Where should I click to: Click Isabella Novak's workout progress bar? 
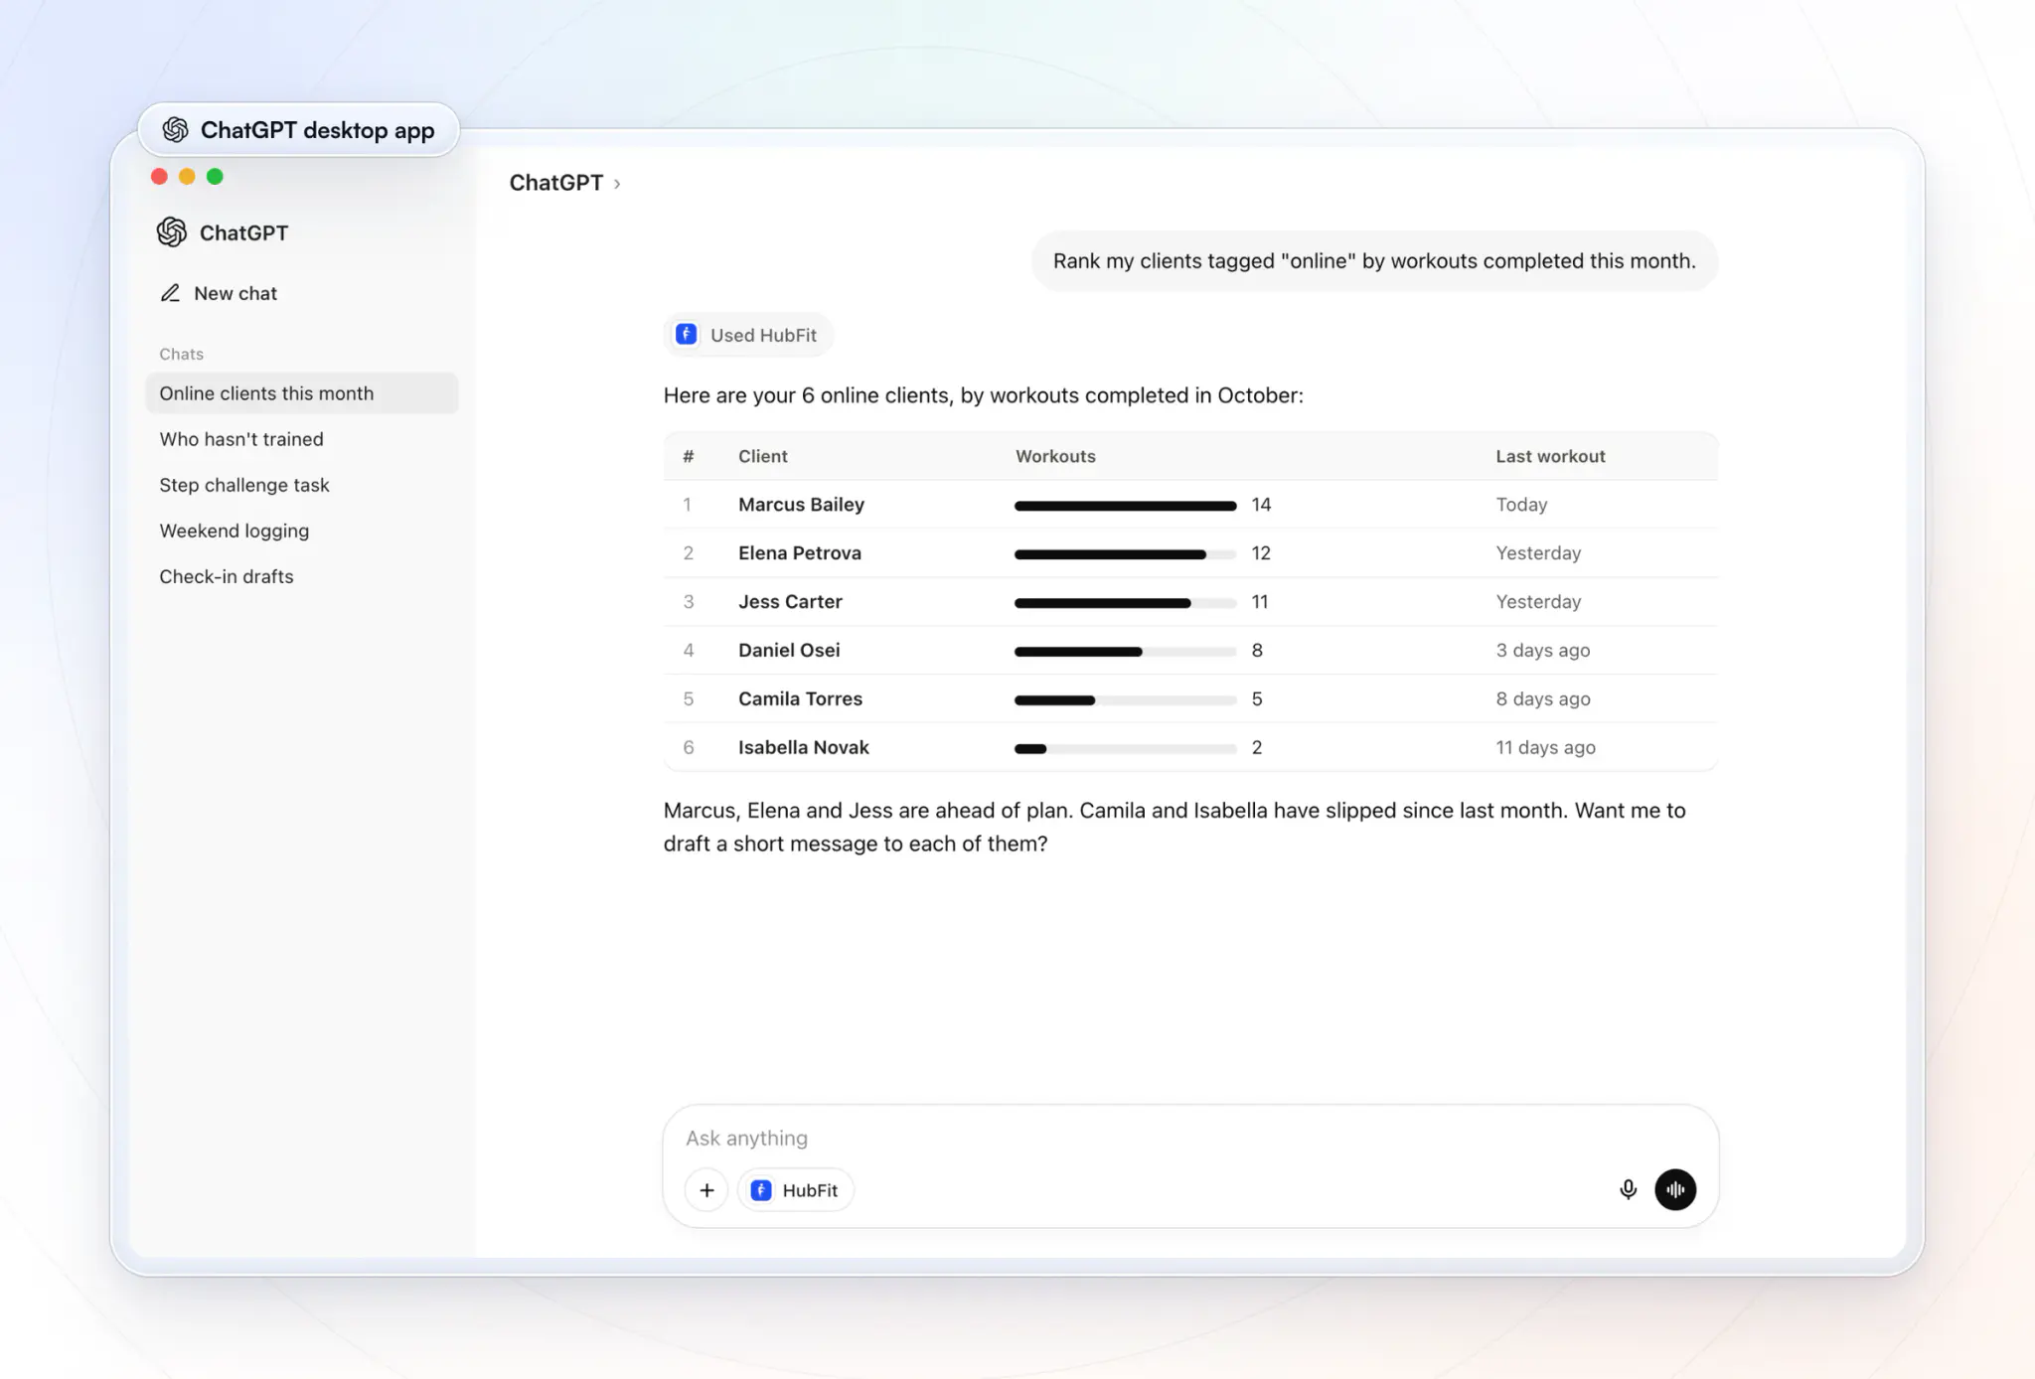1125,749
